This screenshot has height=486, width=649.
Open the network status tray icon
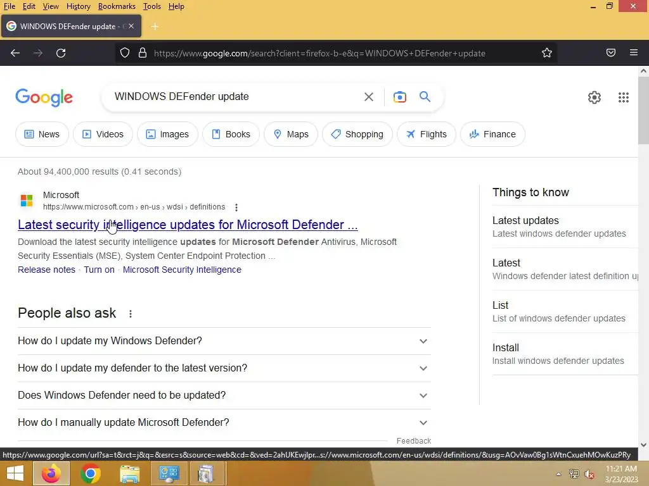click(x=574, y=473)
